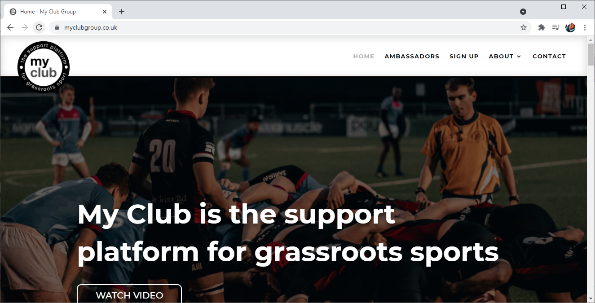
Task: Open the tab search dropdown arrow
Action: [523, 12]
